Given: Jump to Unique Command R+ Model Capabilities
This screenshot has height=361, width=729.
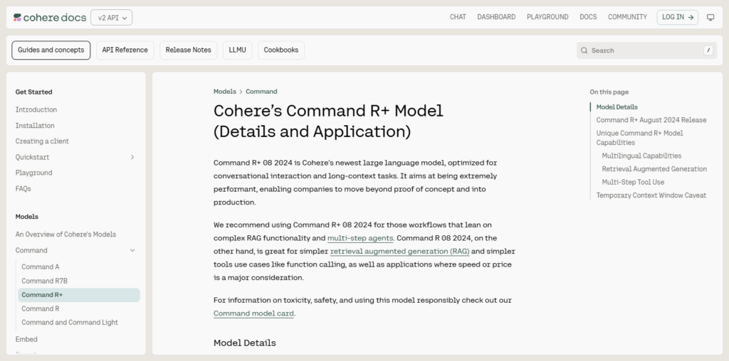Looking at the screenshot, I should (640, 138).
